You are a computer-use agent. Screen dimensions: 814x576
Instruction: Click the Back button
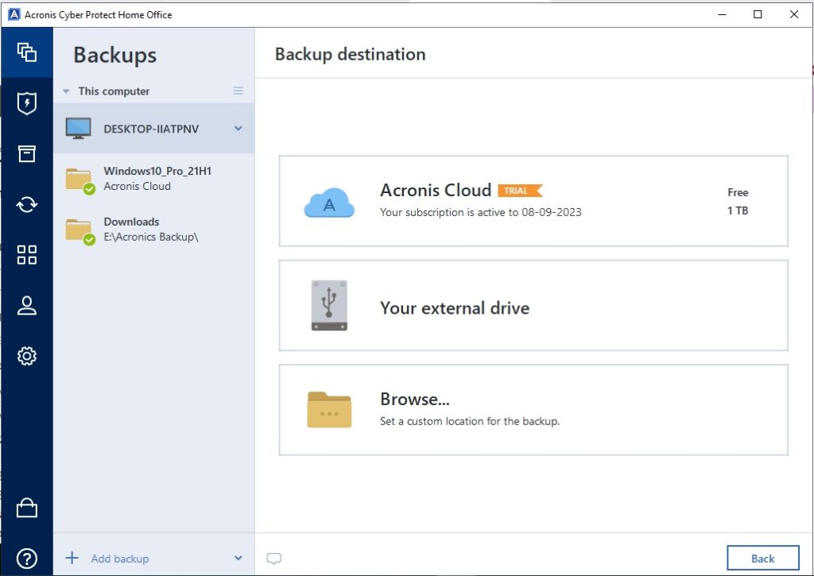coord(762,559)
